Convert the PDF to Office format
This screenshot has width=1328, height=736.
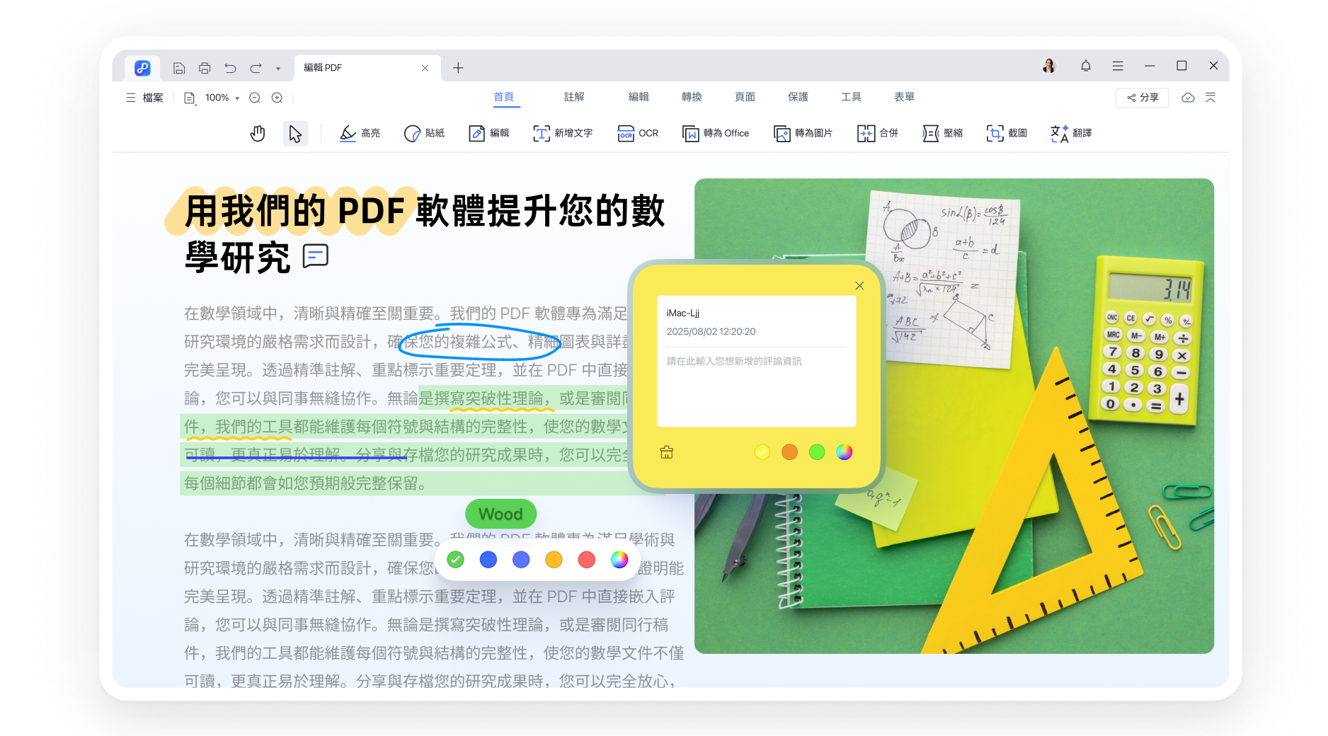(716, 133)
